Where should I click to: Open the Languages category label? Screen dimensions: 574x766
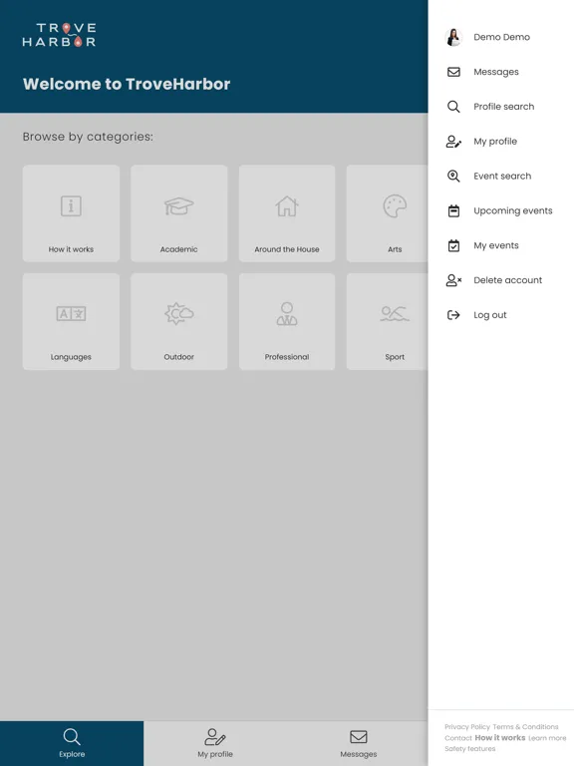(71, 357)
